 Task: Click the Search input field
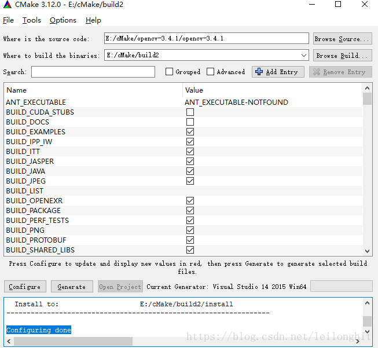(x=93, y=72)
